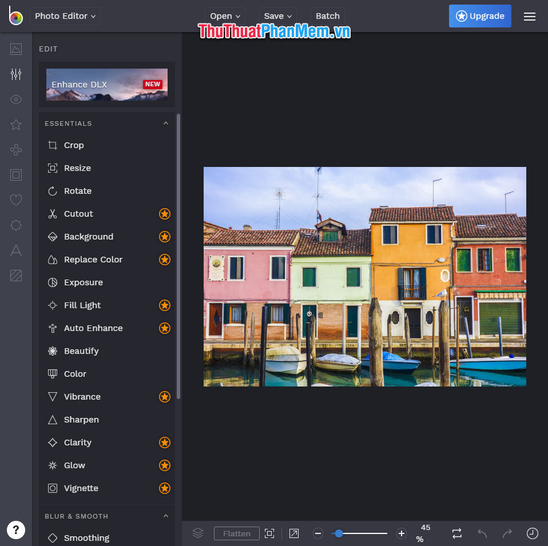Toggle the before/after comparison arrows
Image resolution: width=548 pixels, height=546 pixels.
coord(456,533)
